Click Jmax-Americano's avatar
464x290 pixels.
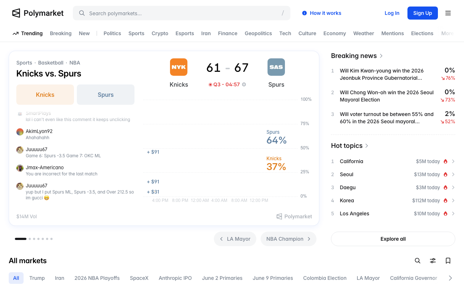point(20,168)
